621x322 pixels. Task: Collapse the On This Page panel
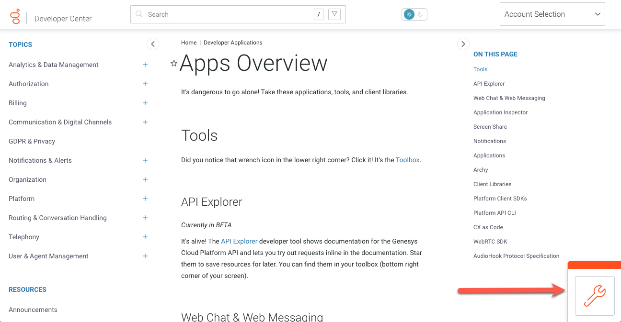click(463, 44)
